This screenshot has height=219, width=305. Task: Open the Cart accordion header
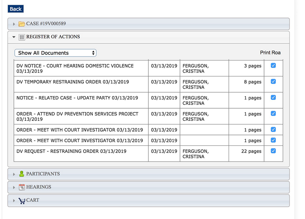148,201
